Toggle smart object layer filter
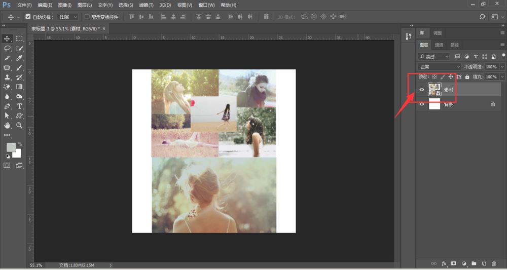 (x=493, y=57)
